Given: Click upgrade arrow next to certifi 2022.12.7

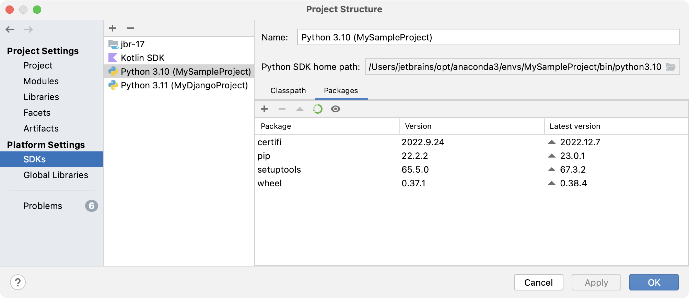Looking at the screenshot, I should 552,142.
